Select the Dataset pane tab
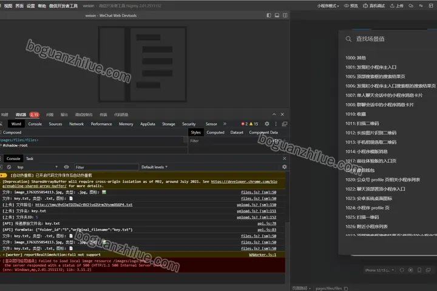The height and width of the screenshot is (291, 437). tap(237, 133)
